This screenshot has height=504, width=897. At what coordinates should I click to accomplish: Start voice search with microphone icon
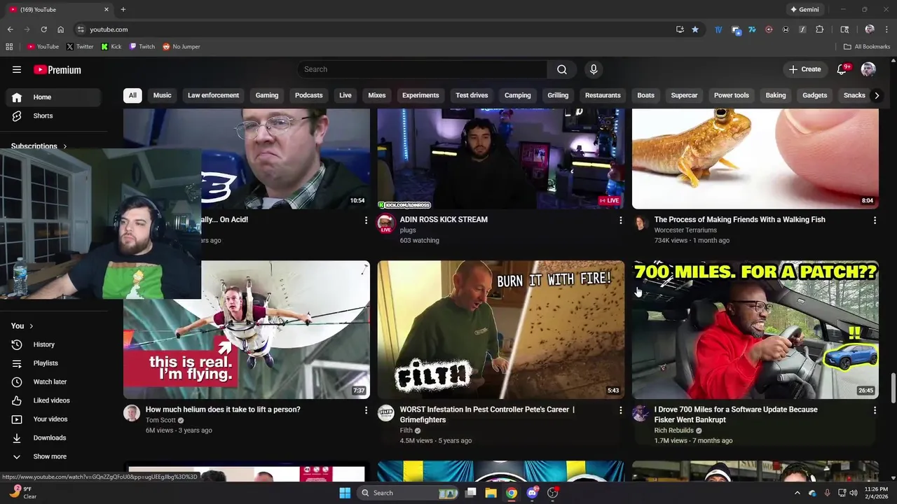coord(594,69)
